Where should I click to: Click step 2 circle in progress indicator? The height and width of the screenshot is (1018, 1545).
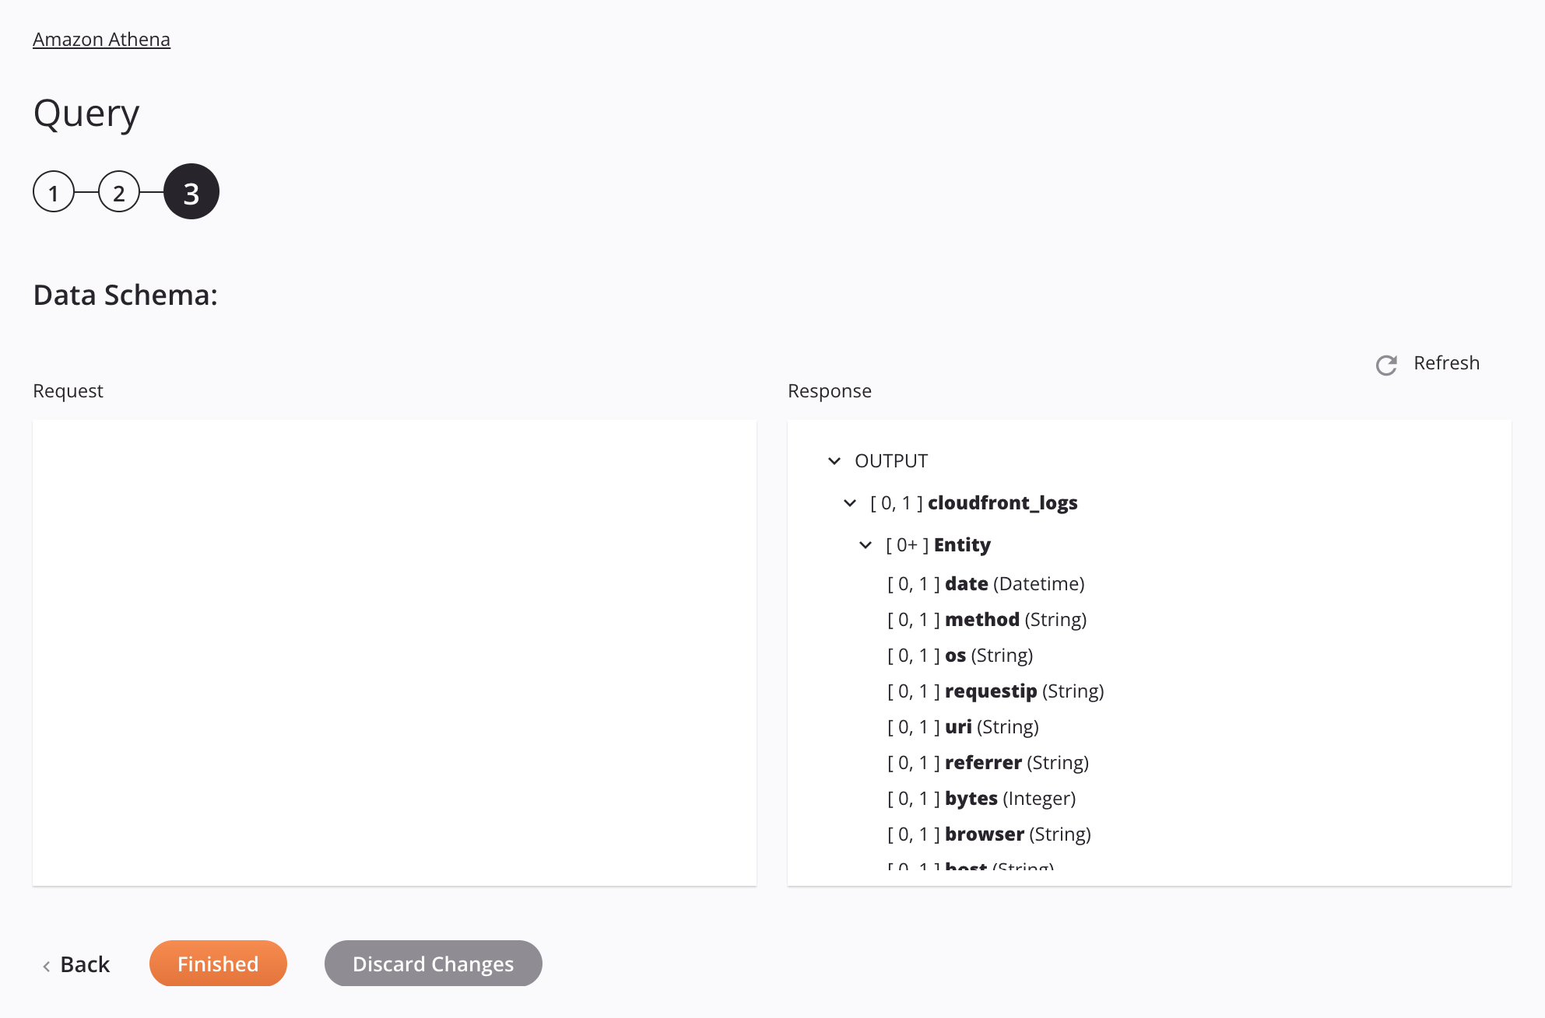(x=119, y=191)
